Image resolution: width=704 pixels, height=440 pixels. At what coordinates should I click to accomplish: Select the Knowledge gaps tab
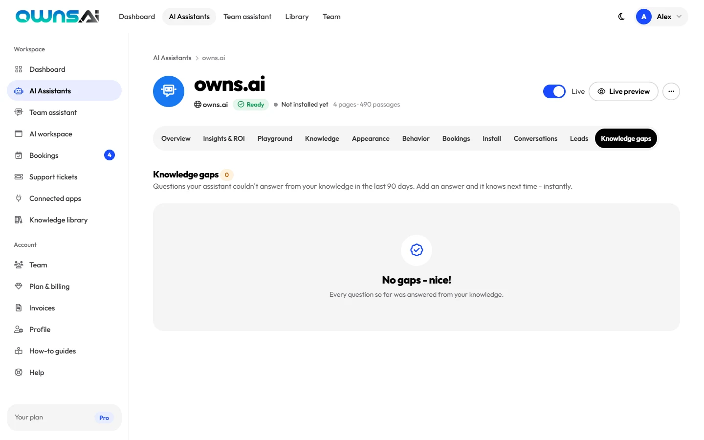[x=626, y=139]
